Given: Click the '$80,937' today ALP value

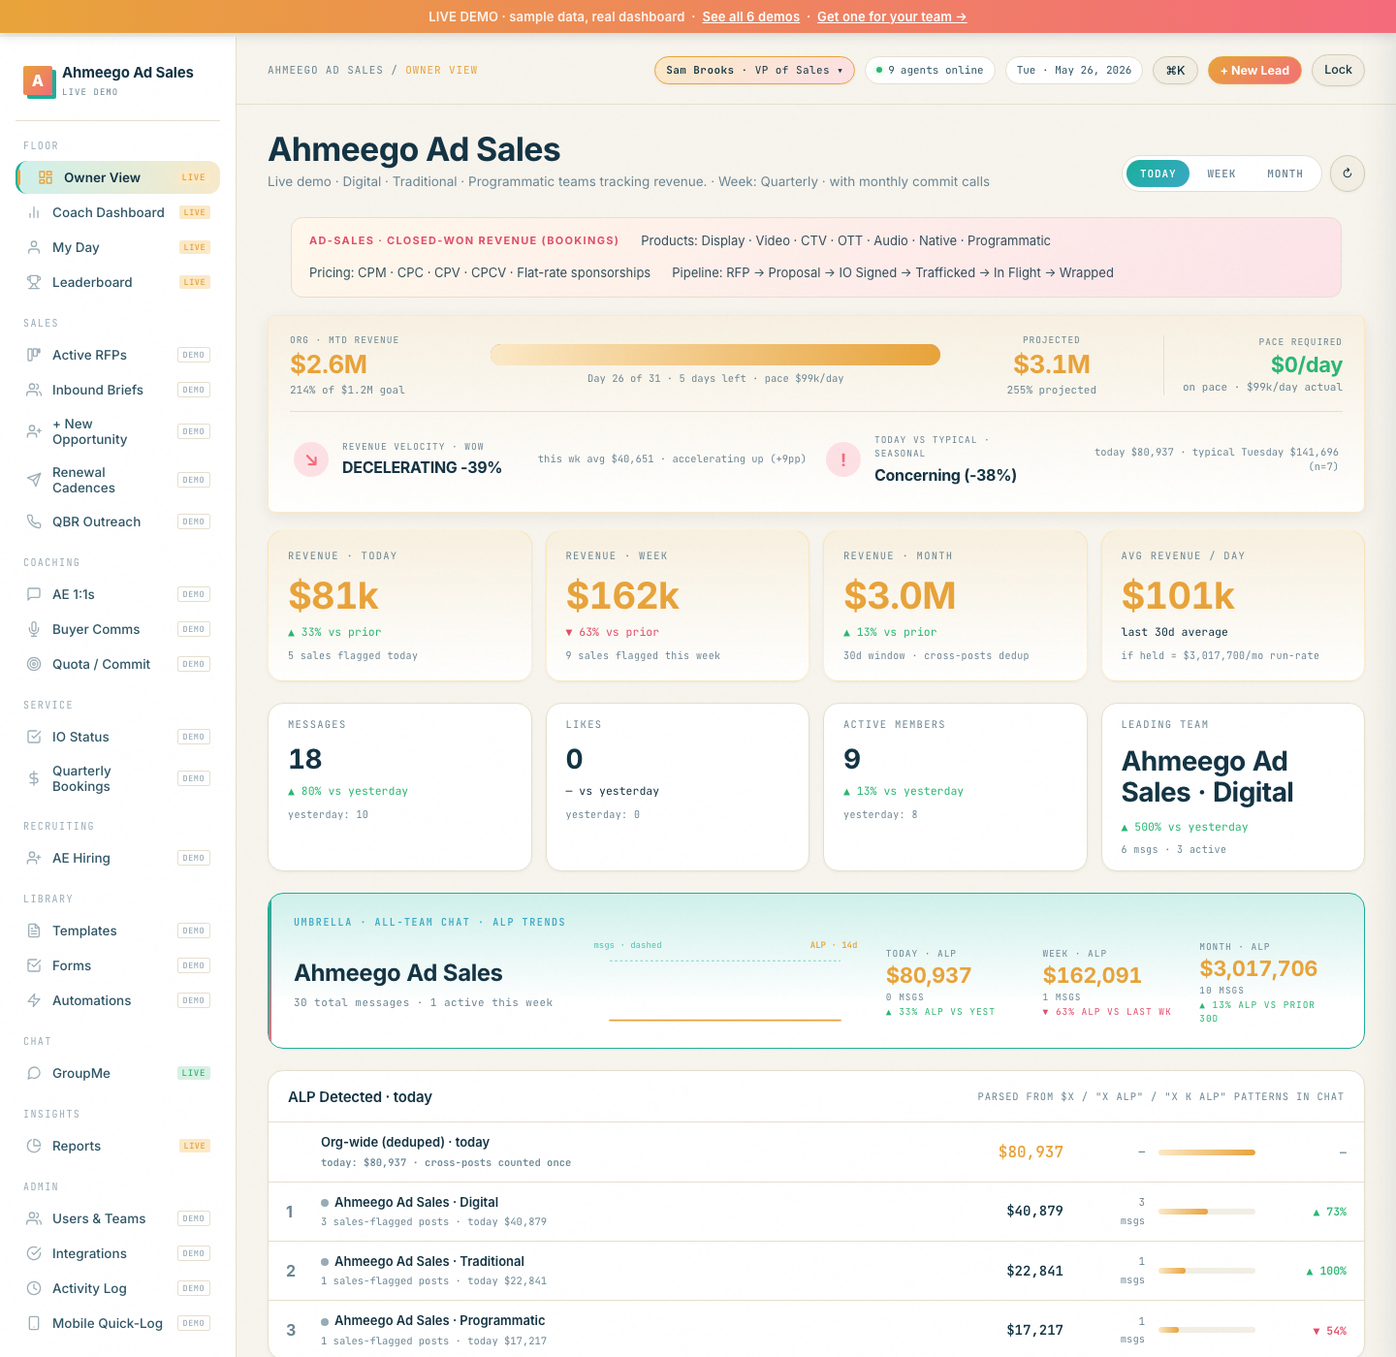Looking at the screenshot, I should pyautogui.click(x=929, y=975).
